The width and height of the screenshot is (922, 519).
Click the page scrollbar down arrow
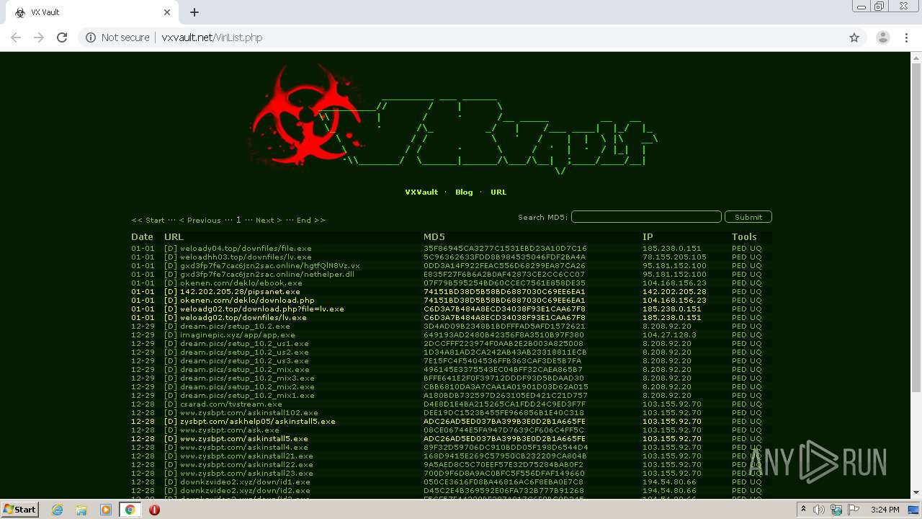tap(916, 493)
